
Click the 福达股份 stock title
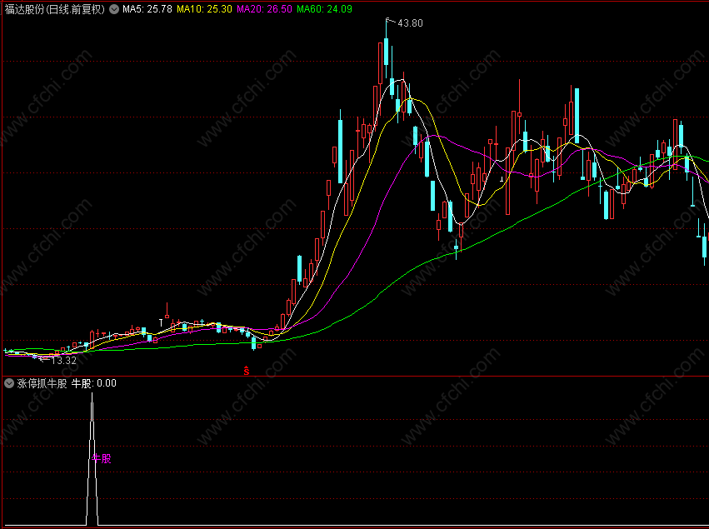pos(25,9)
